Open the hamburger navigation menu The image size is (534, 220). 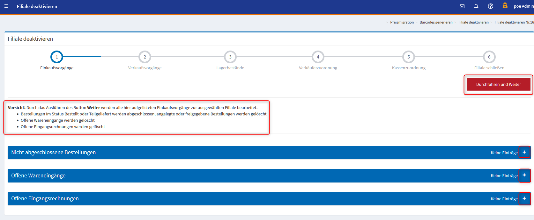click(x=6, y=6)
